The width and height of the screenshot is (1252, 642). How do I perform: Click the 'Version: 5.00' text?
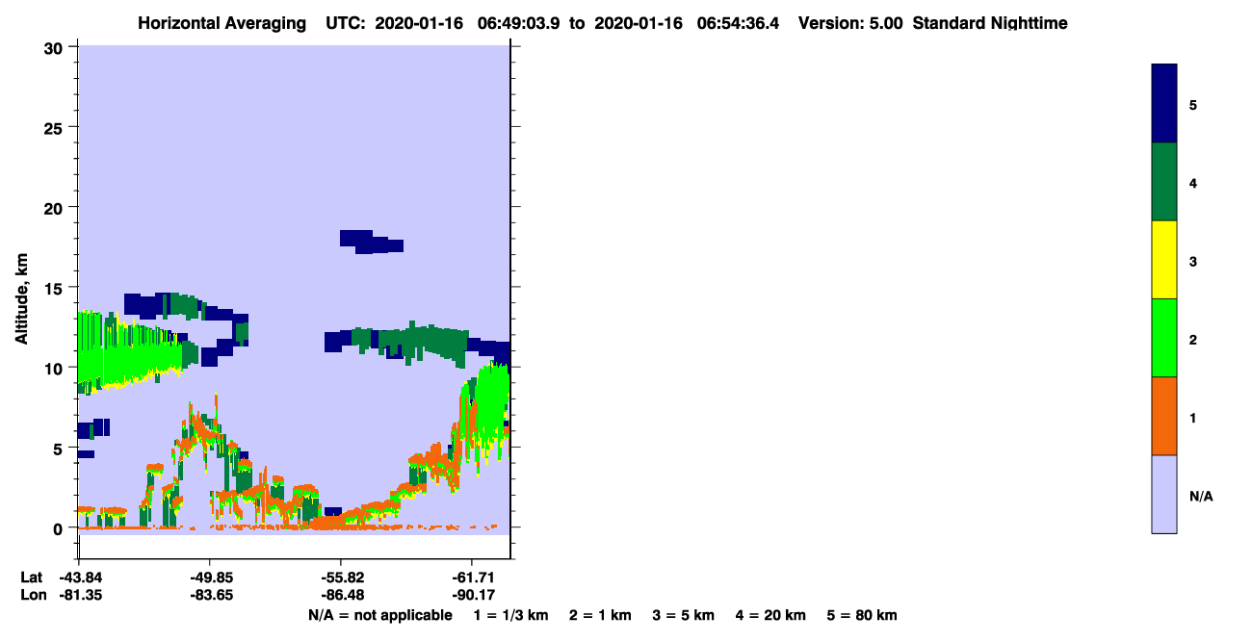850,23
